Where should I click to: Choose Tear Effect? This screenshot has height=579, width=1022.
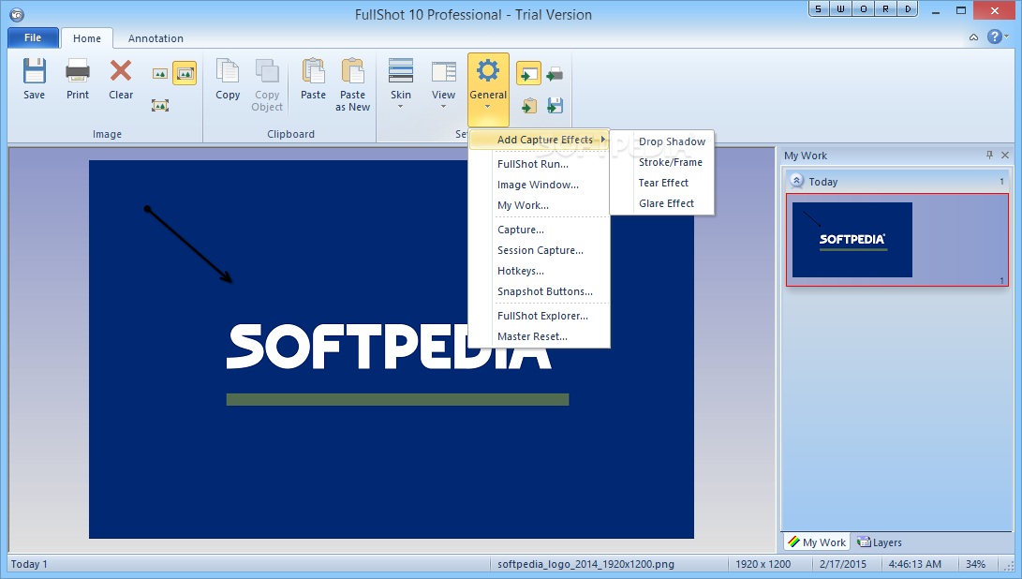[x=662, y=183]
